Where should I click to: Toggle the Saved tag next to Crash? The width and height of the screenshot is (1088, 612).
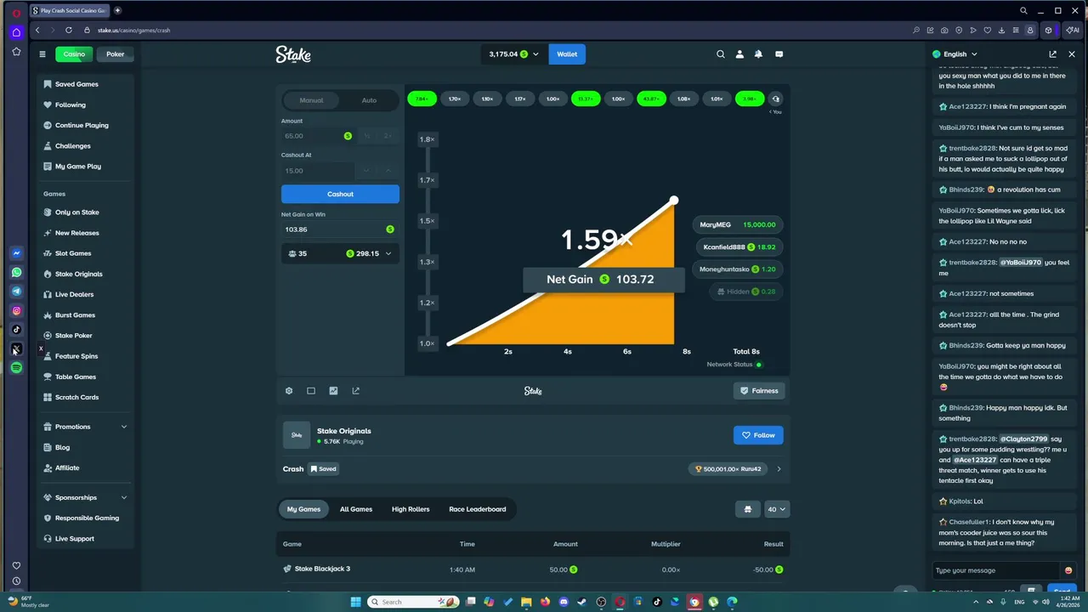click(x=323, y=468)
